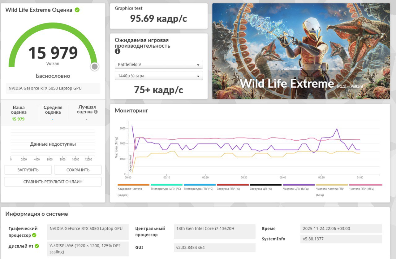Click the 95.69 кадр/с graphics test result
396x259 pixels.
click(159, 19)
